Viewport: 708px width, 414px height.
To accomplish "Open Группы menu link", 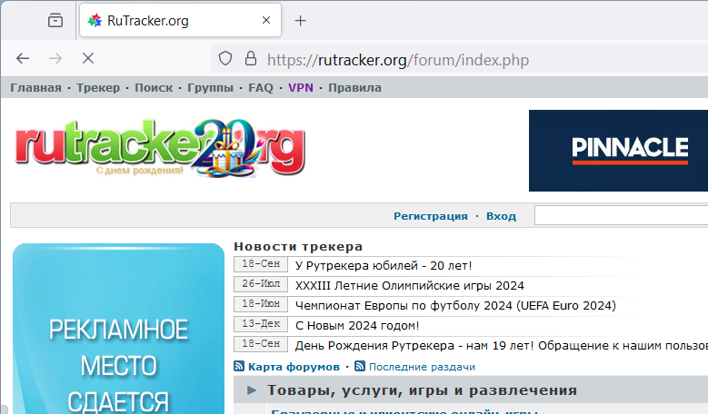I will [211, 87].
